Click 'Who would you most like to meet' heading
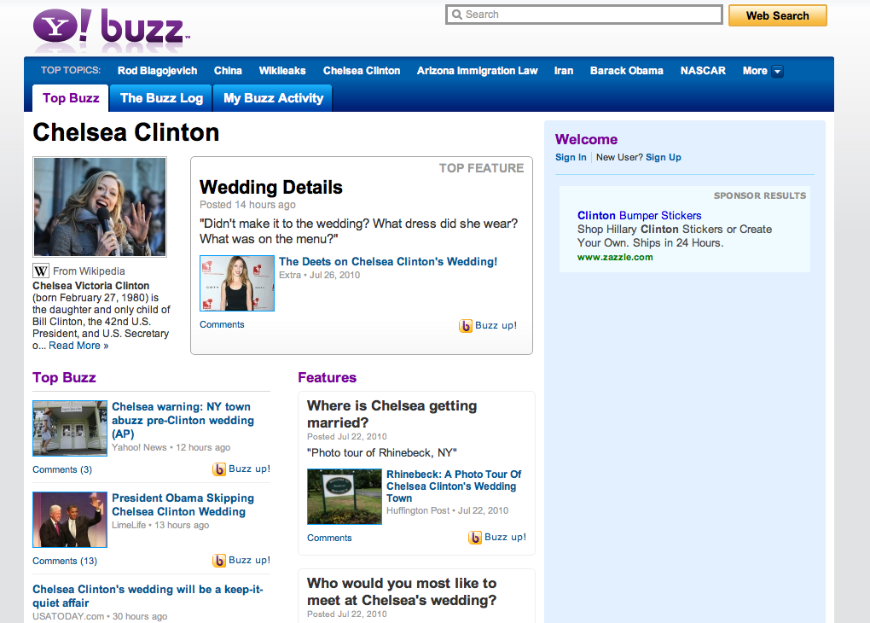Image resolution: width=870 pixels, height=623 pixels. [x=402, y=591]
